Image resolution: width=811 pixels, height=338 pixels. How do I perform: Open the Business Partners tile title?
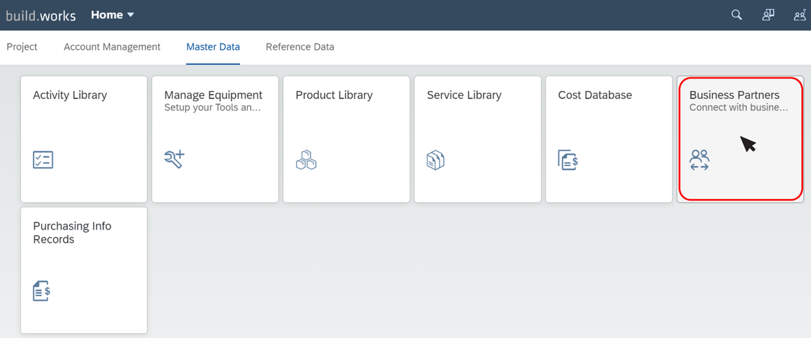pos(734,95)
